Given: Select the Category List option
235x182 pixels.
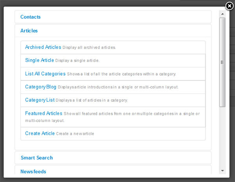Looking at the screenshot, I should (x=40, y=100).
